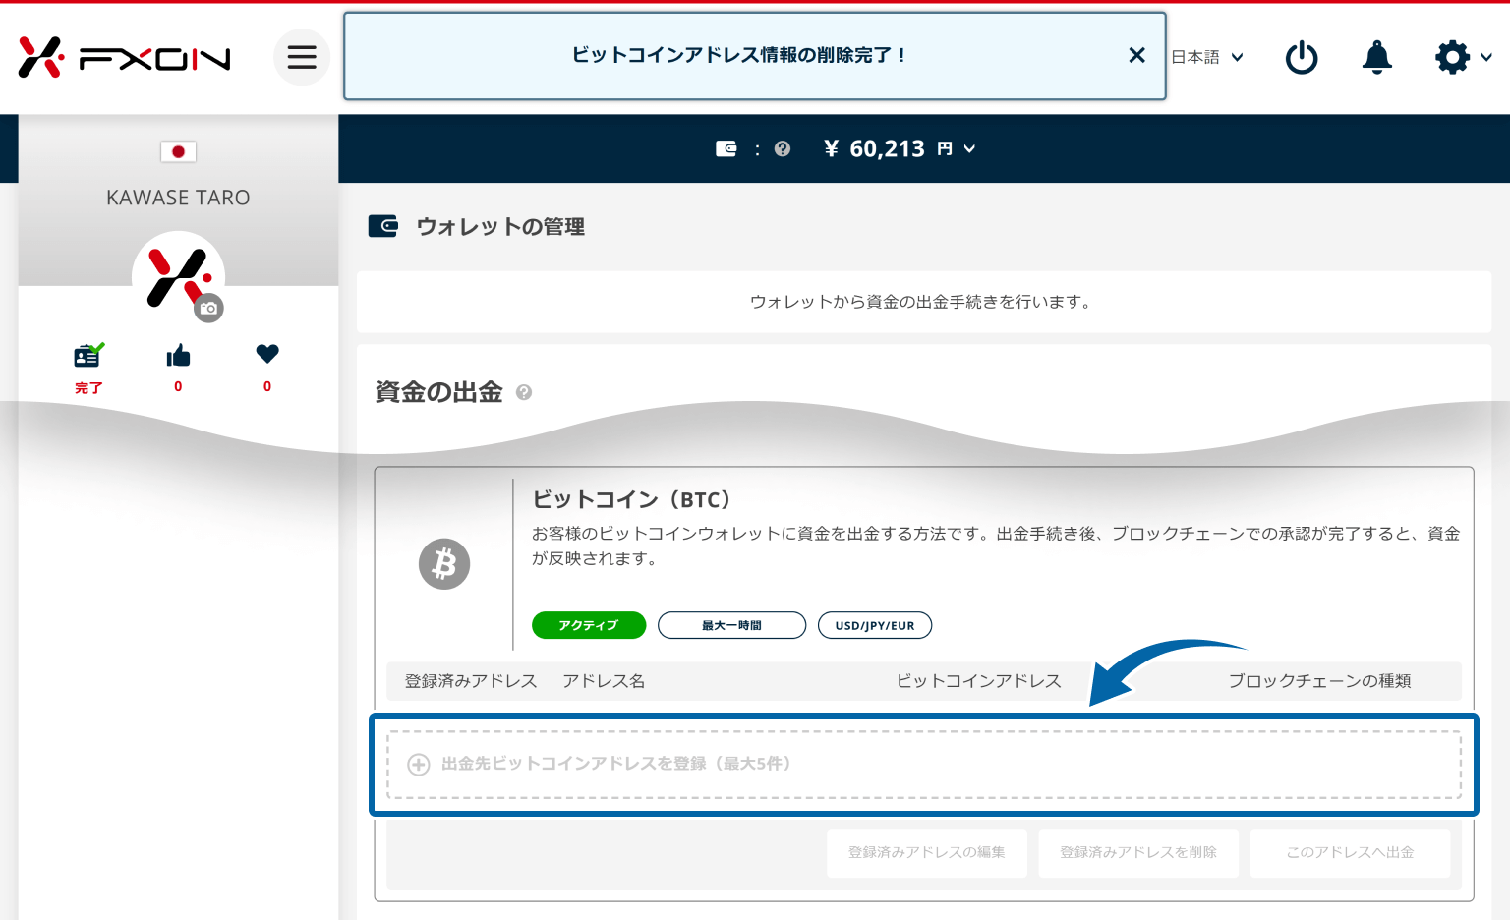Screen dimensions: 1510x920
Task: Click the ブロックチェーンの種類 column header
Action: click(1320, 681)
